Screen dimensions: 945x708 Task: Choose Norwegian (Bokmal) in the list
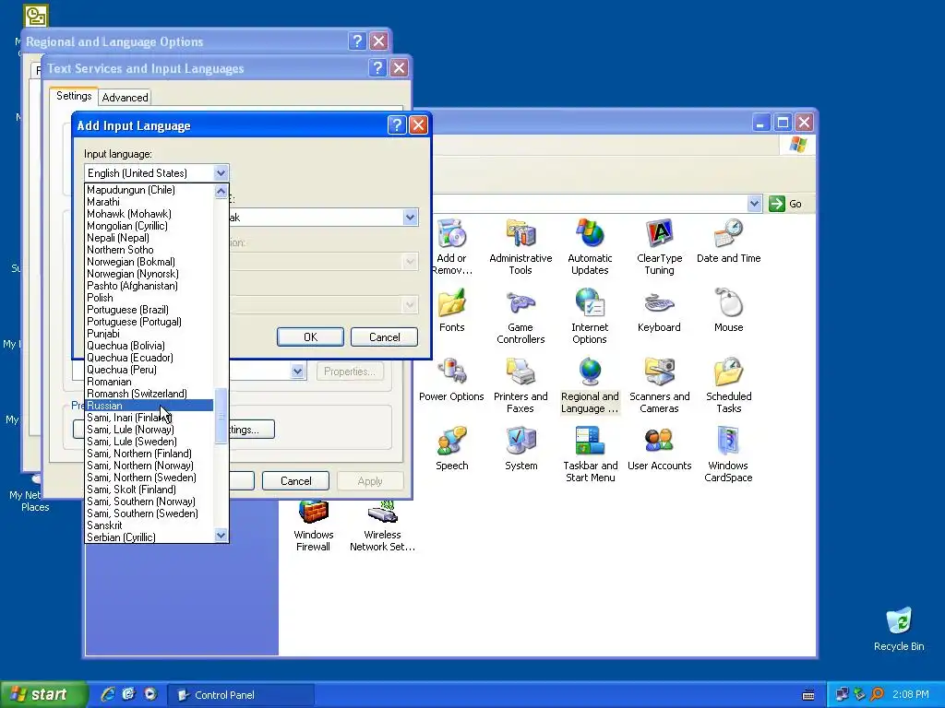[x=150, y=262]
